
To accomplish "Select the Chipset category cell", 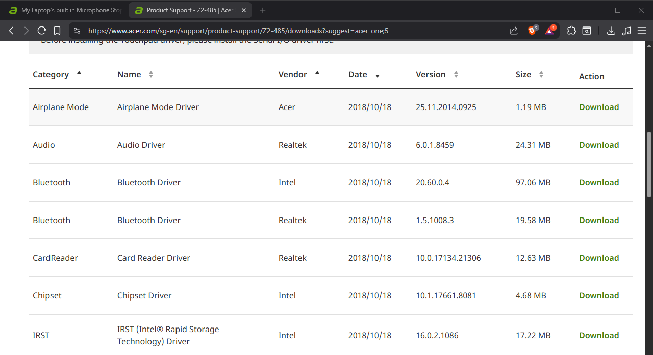I will pos(47,295).
